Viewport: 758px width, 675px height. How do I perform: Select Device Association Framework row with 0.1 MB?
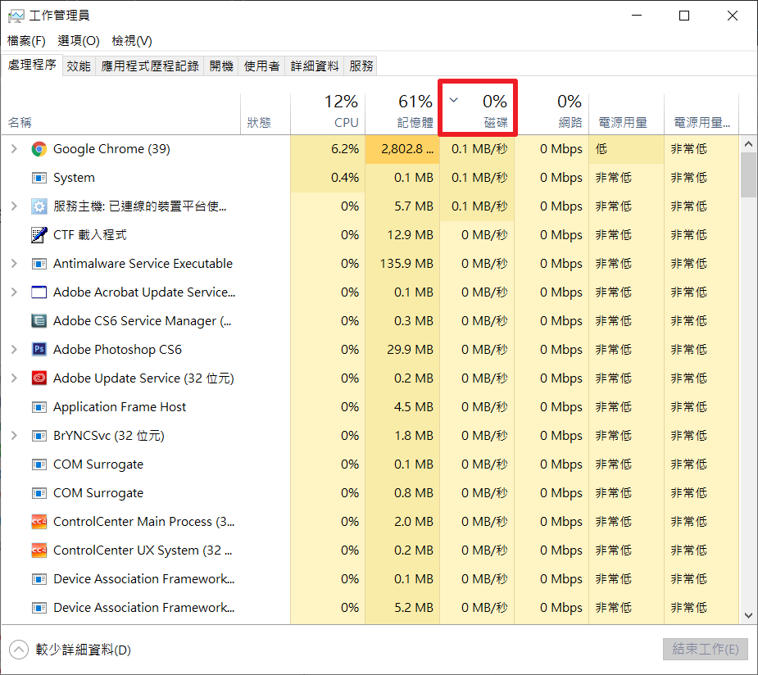pos(370,579)
